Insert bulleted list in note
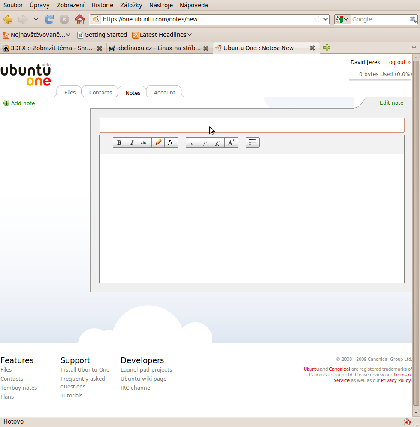Image resolution: width=420 pixels, height=427 pixels. pos(253,143)
